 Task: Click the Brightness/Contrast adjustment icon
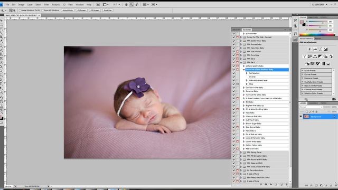pyautogui.click(x=310, y=49)
